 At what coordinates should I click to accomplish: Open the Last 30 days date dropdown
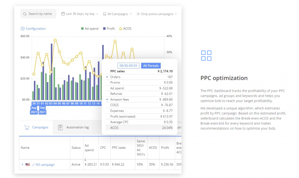(79, 13)
